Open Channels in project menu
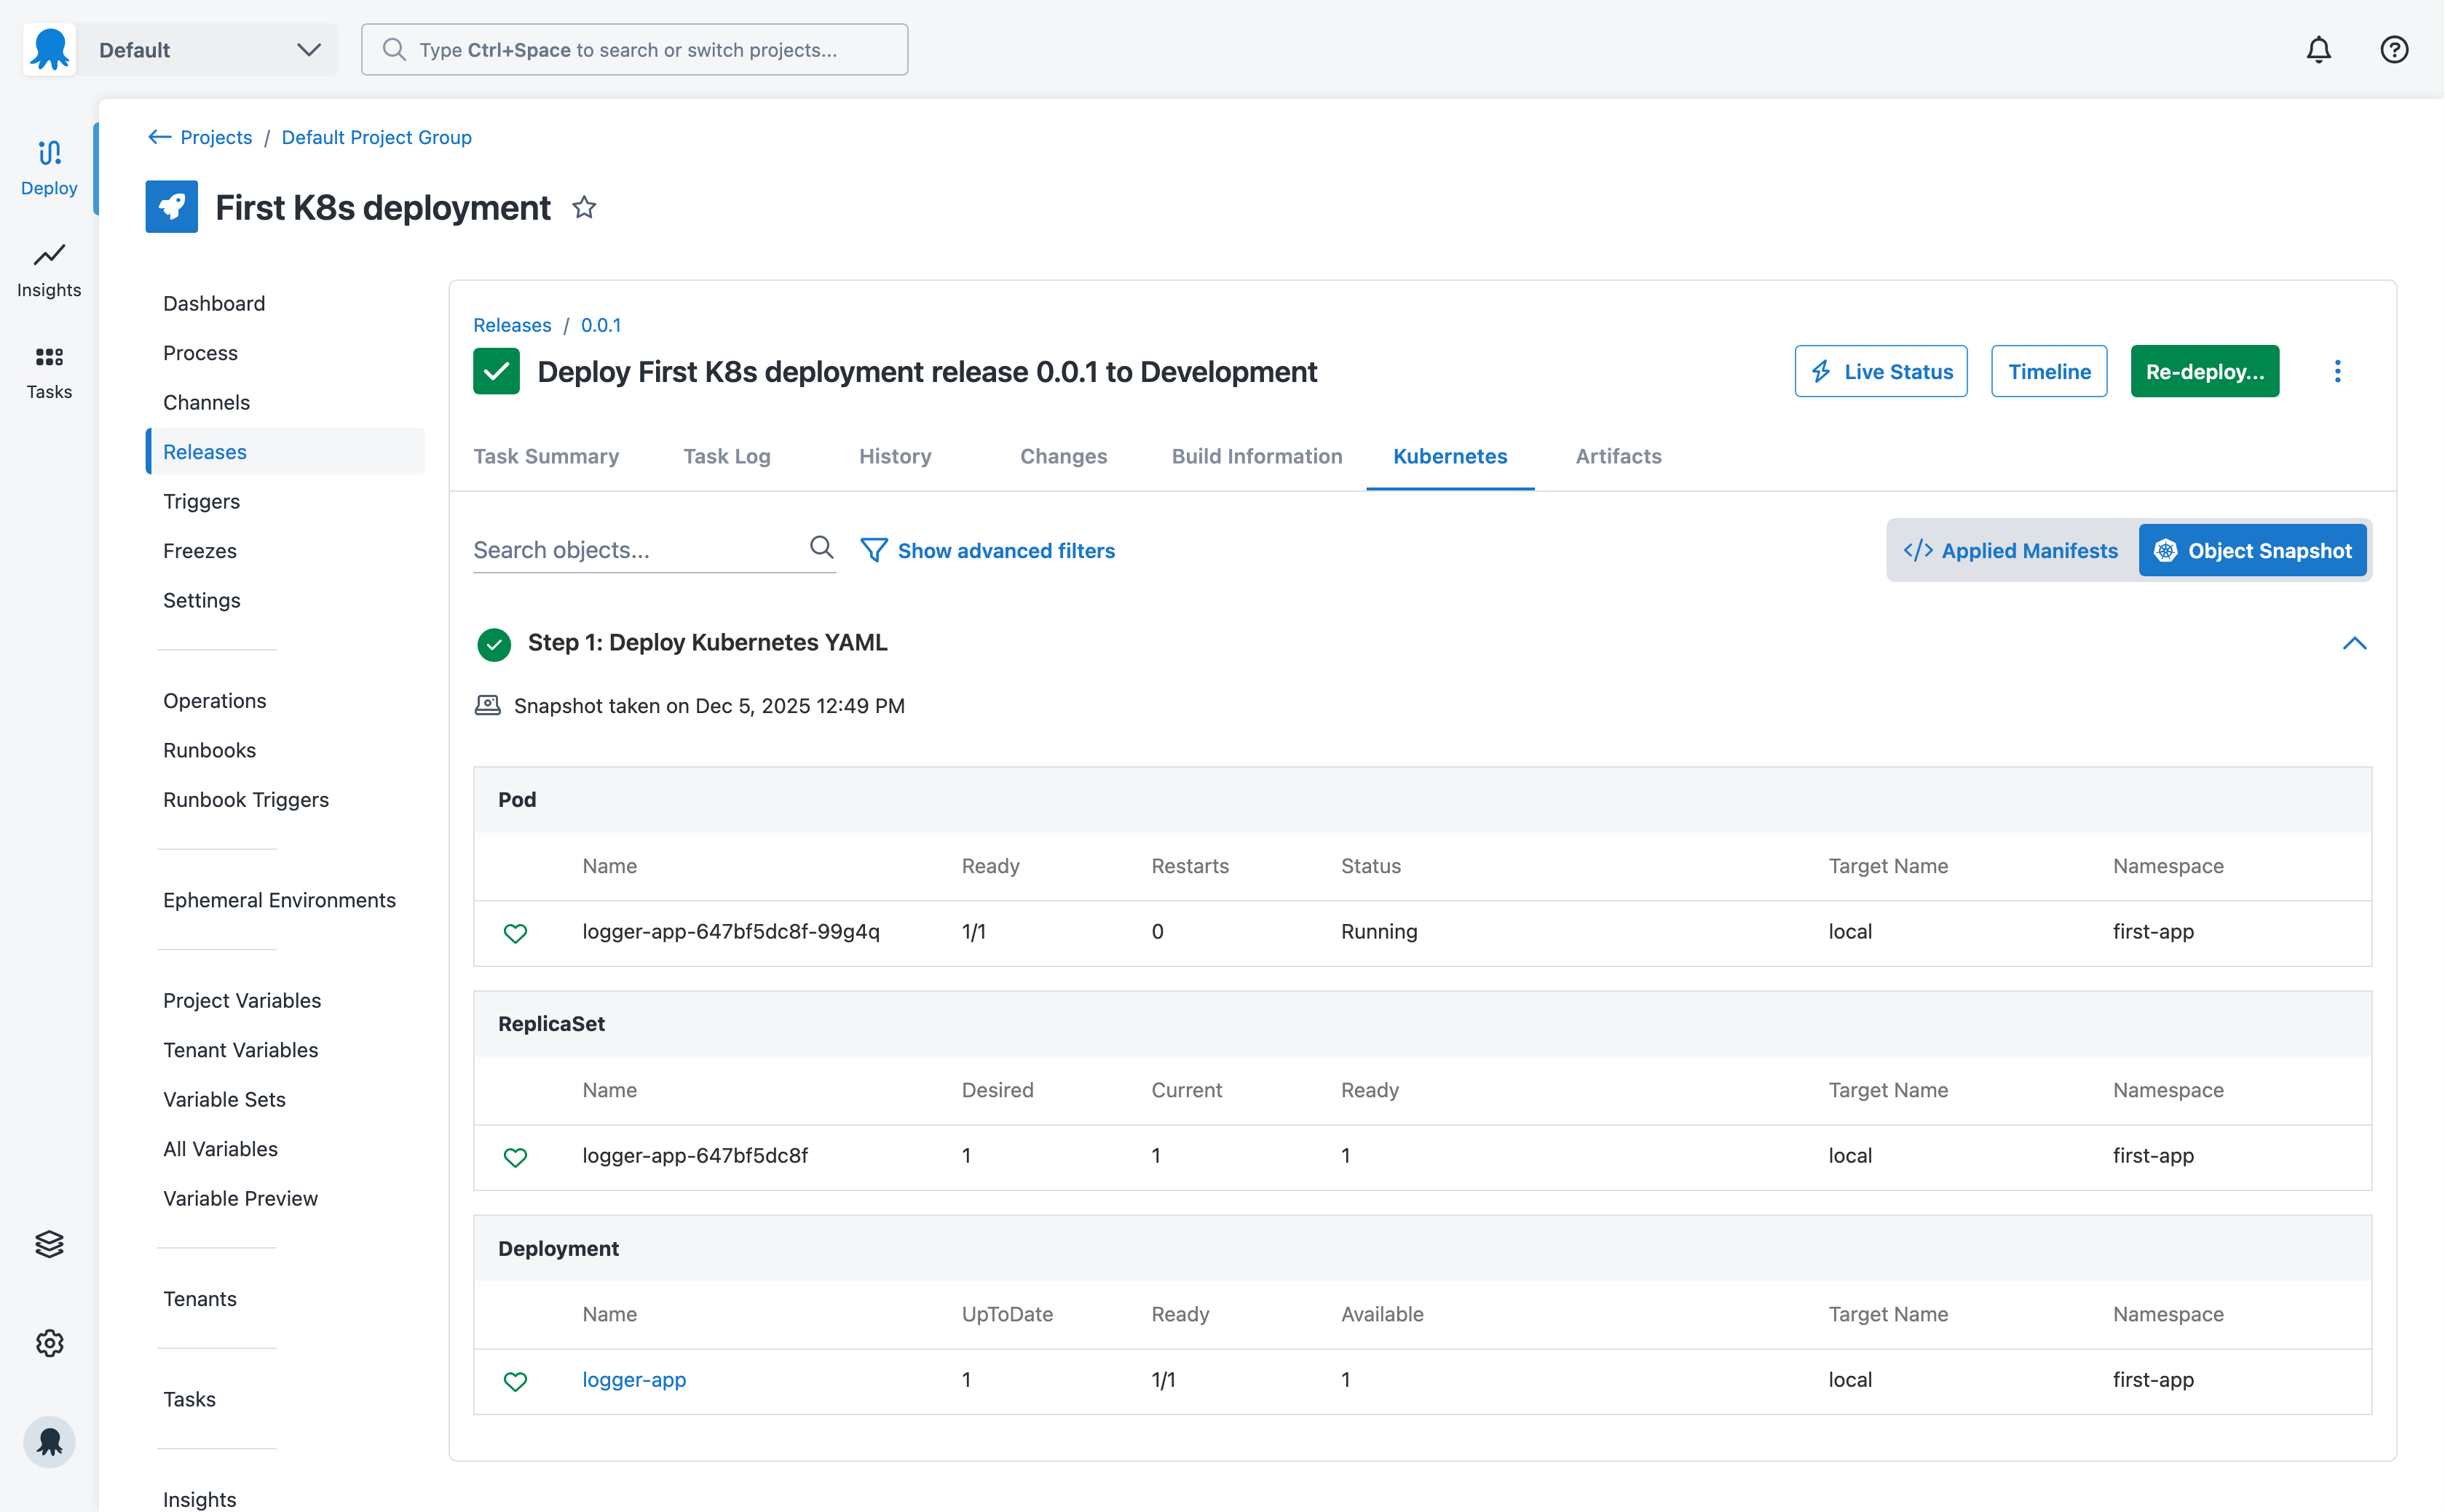 tap(206, 402)
